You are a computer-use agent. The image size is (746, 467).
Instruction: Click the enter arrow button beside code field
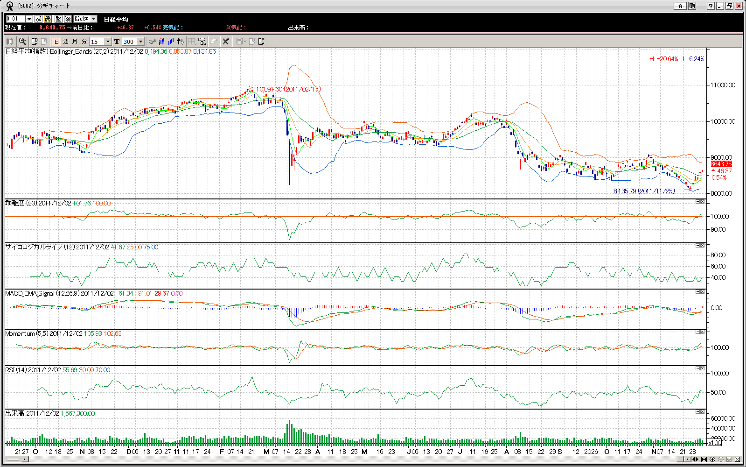[38, 19]
